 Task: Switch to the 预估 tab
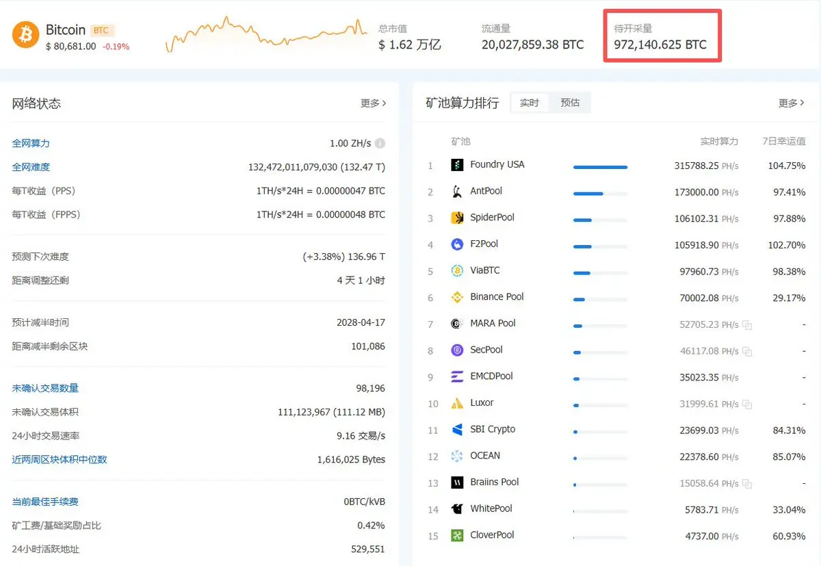pos(570,103)
